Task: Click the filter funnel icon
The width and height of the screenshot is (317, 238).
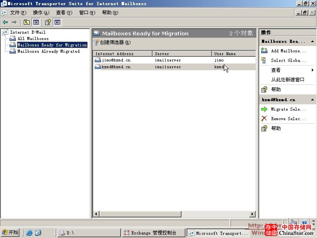Action: [x=96, y=42]
